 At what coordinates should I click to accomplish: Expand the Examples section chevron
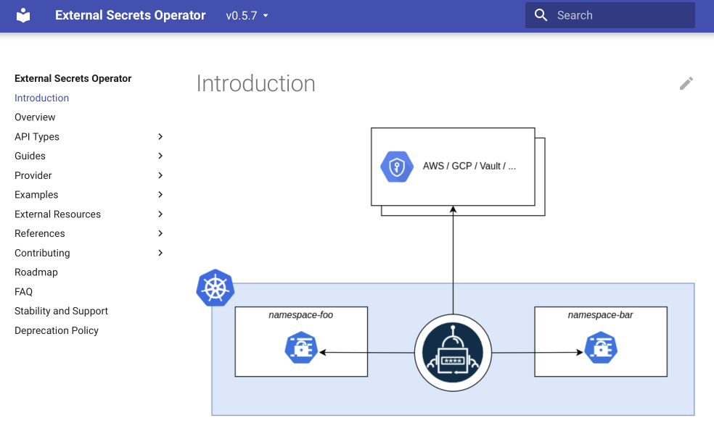click(x=160, y=195)
